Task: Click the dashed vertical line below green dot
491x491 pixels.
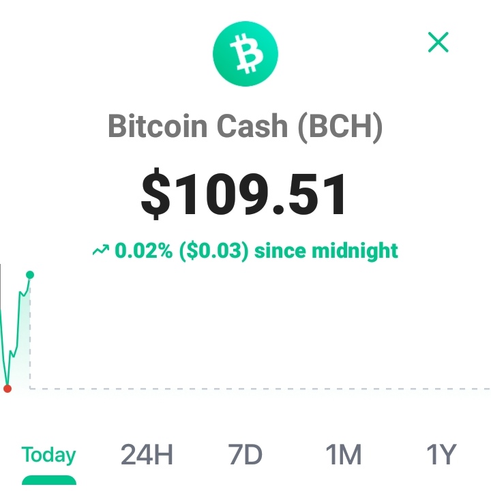Action: point(30,333)
